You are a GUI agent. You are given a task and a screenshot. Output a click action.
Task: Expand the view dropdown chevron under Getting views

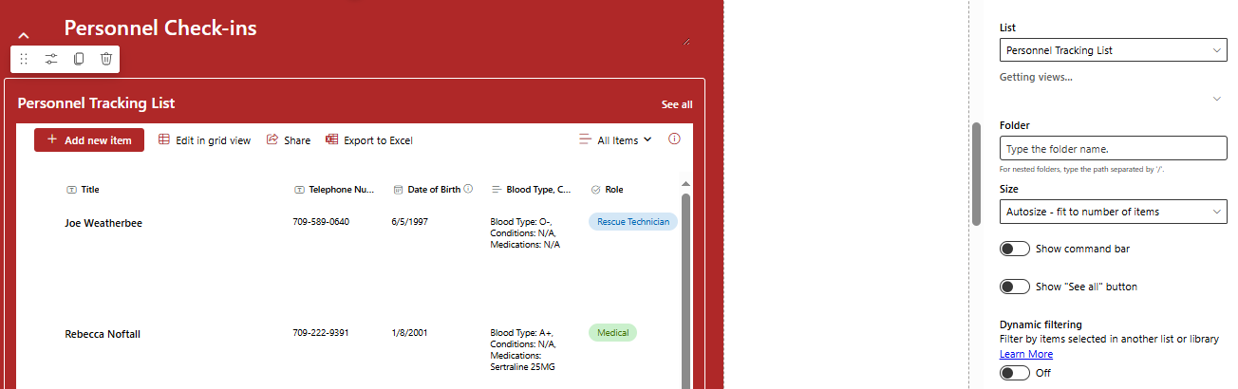[1217, 99]
